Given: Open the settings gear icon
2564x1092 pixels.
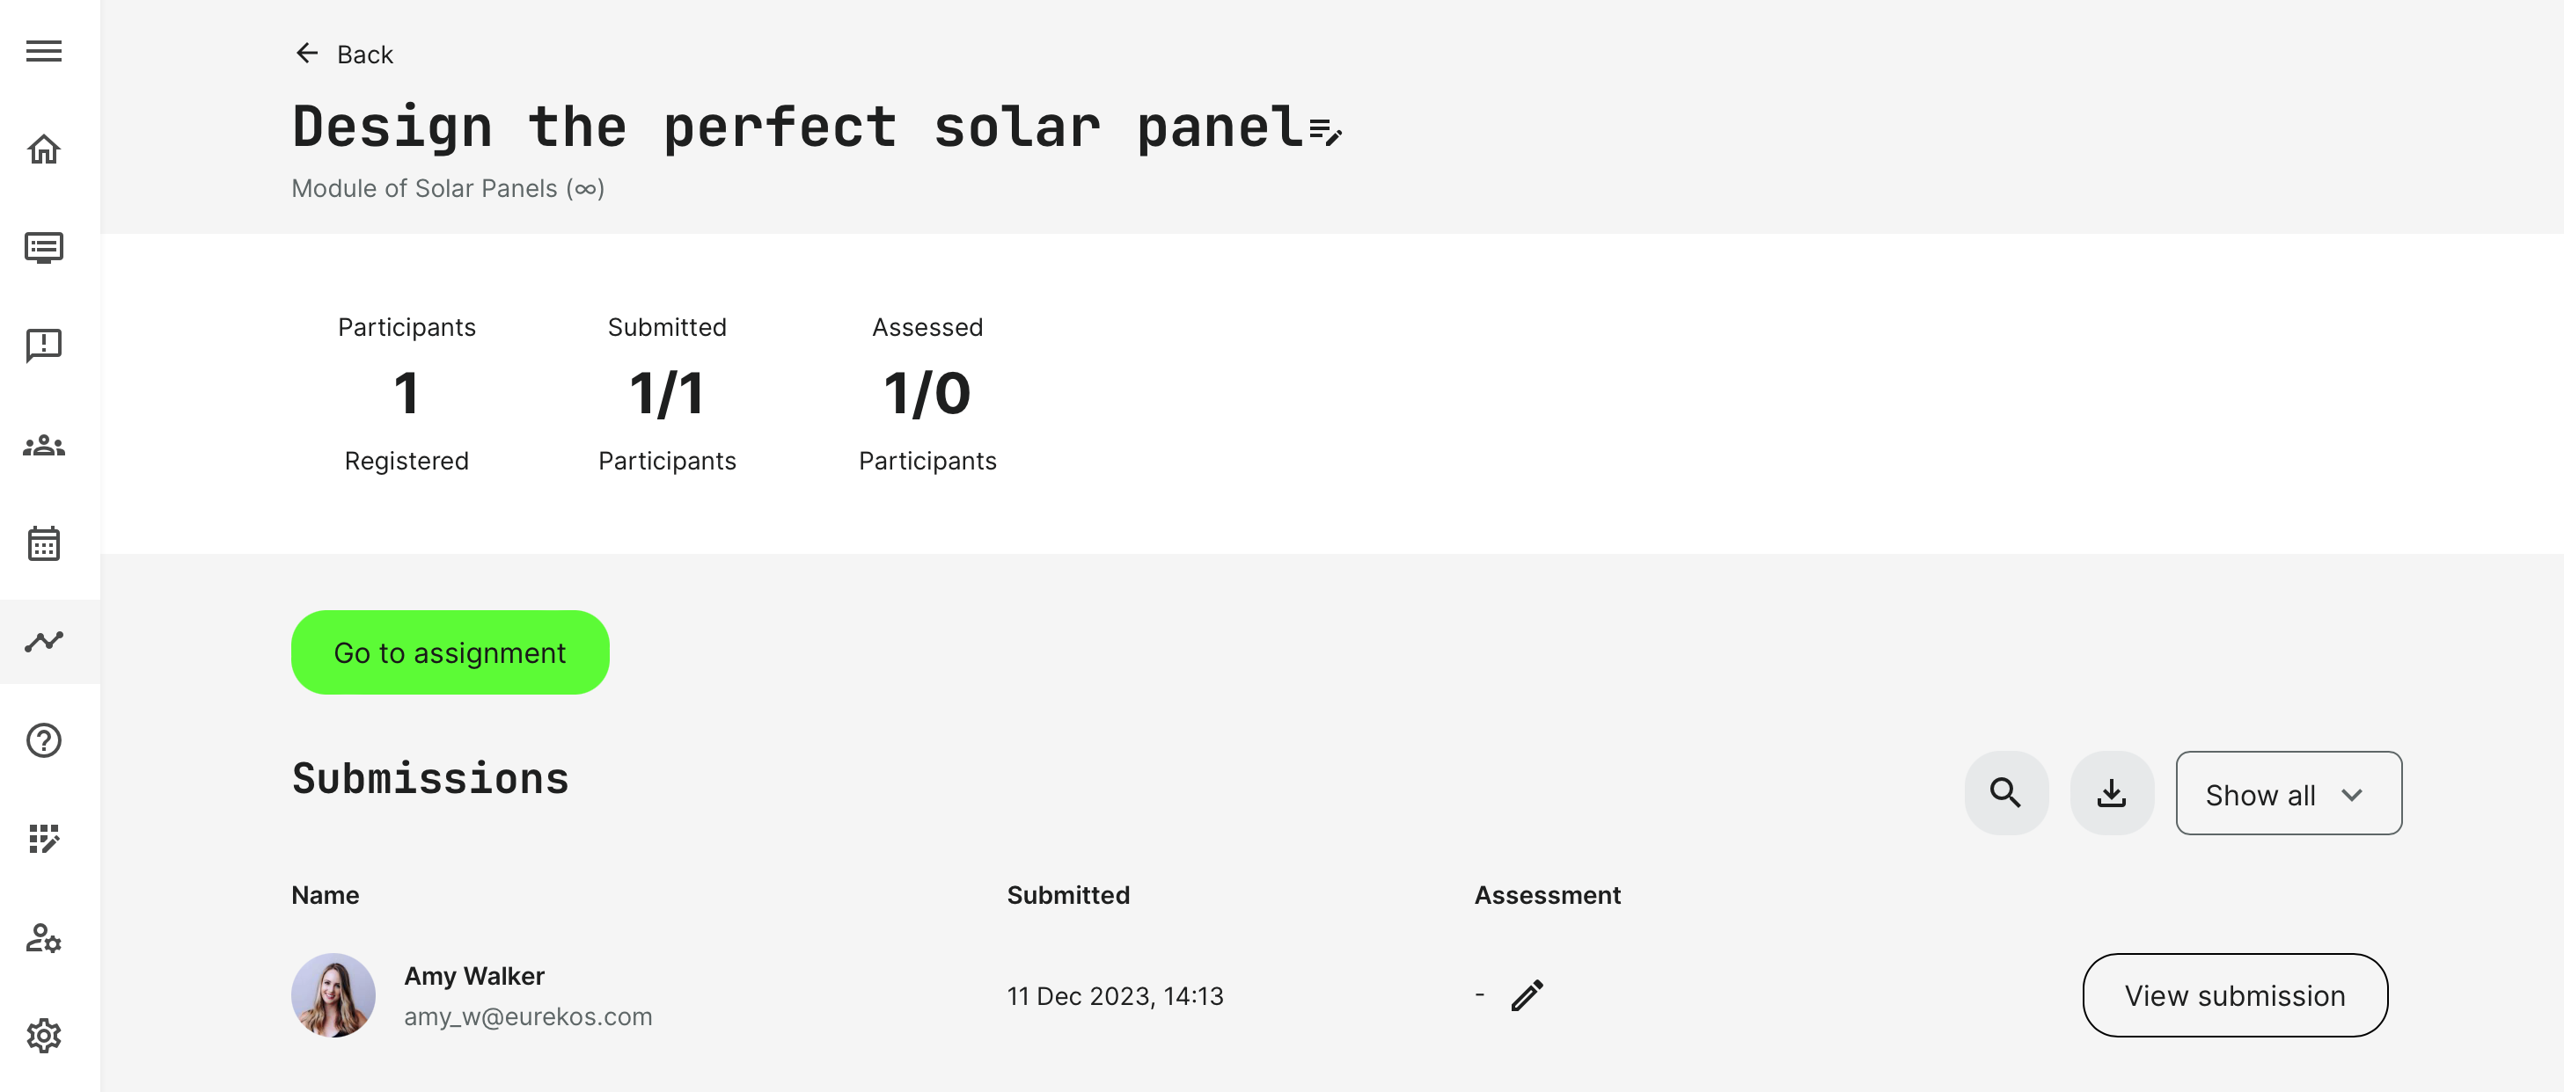Looking at the screenshot, I should 44,1037.
